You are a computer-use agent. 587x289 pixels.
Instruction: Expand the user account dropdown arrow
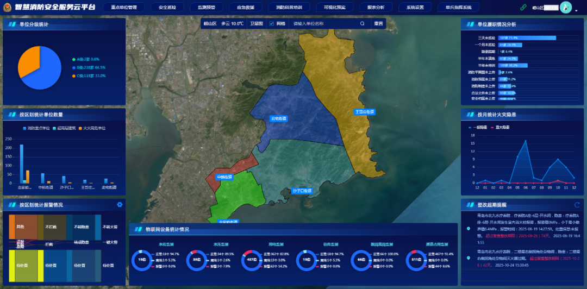(x=575, y=8)
